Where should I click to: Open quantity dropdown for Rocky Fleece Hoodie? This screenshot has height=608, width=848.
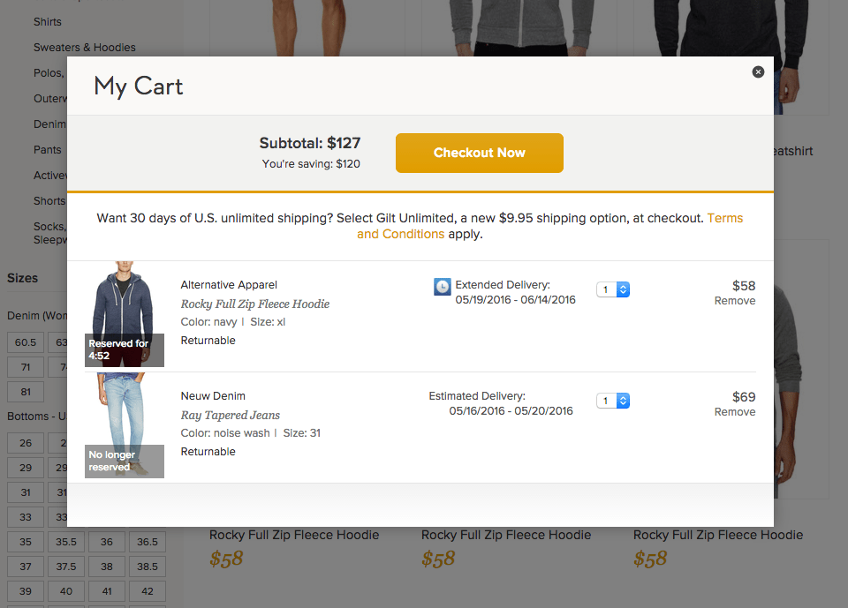click(x=613, y=289)
